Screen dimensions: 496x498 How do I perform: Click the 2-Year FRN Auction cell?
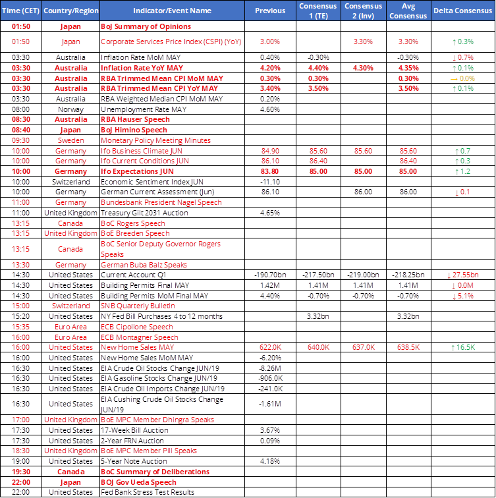click(x=172, y=441)
